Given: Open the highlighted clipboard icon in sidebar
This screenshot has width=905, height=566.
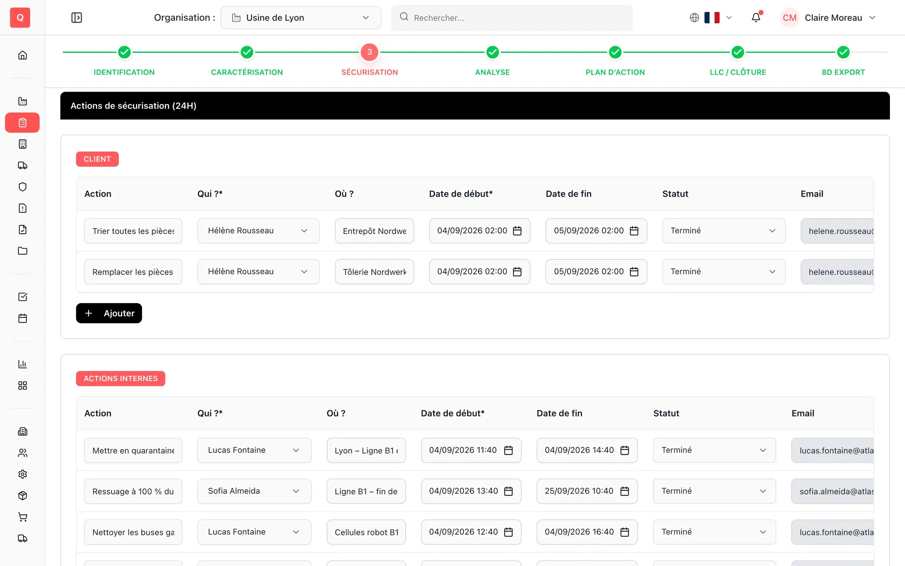Looking at the screenshot, I should [22, 123].
